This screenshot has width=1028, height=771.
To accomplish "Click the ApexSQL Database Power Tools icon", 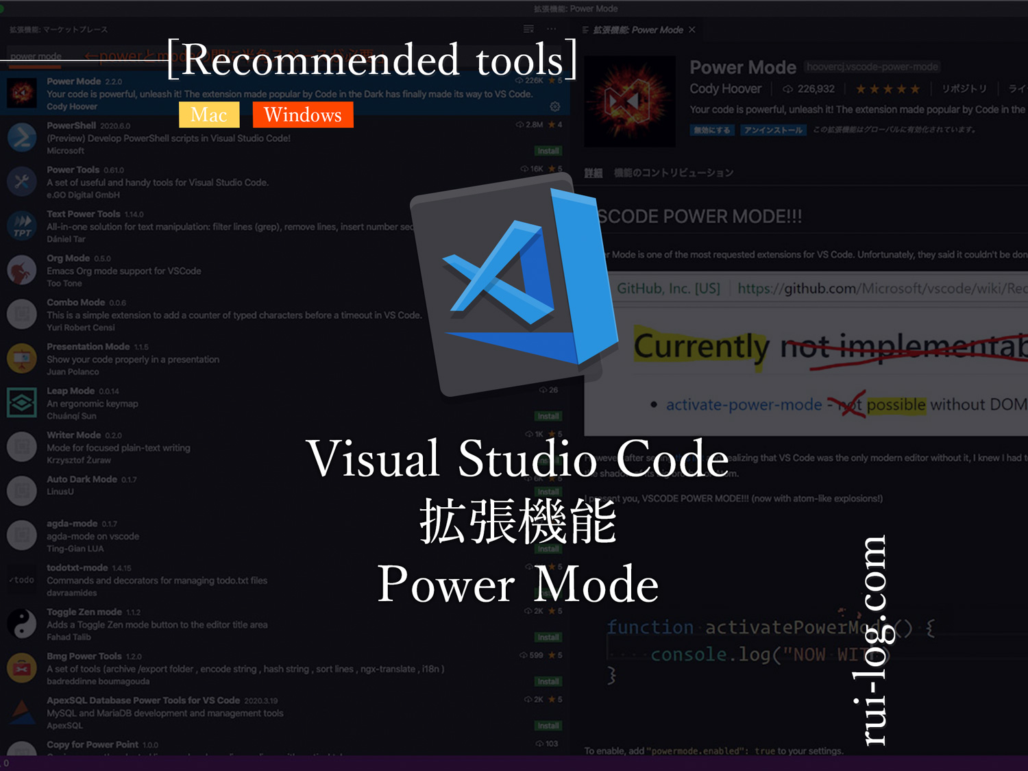I will (x=22, y=711).
